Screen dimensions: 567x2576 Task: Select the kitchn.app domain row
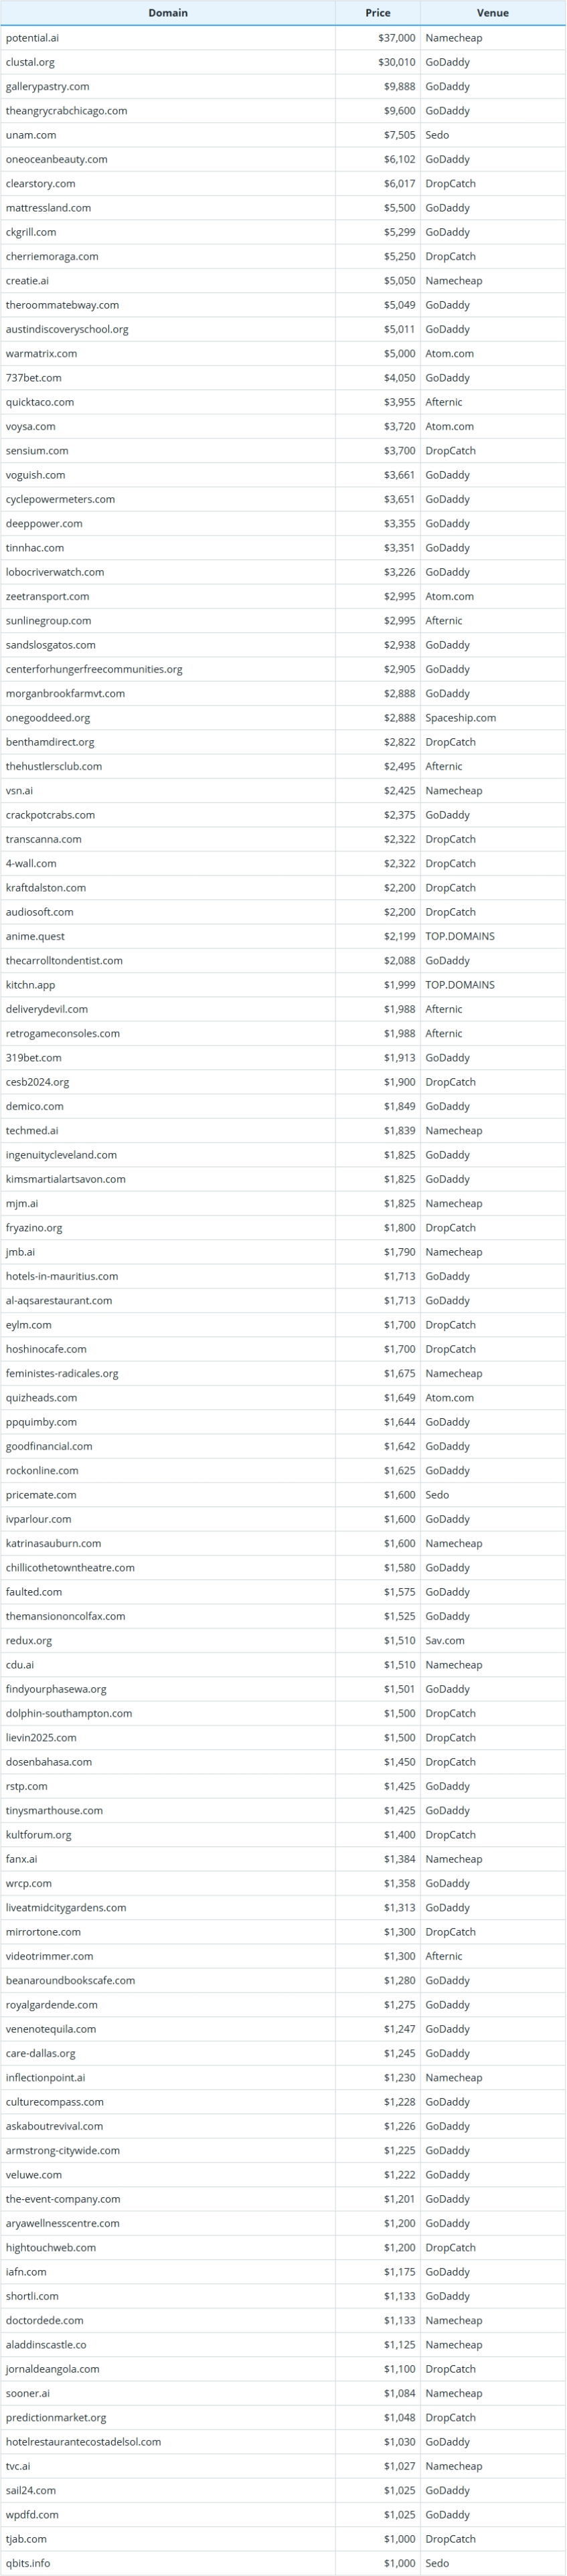(30, 985)
